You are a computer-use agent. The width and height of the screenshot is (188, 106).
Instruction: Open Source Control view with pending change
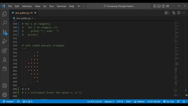pyautogui.click(x=5, y=32)
